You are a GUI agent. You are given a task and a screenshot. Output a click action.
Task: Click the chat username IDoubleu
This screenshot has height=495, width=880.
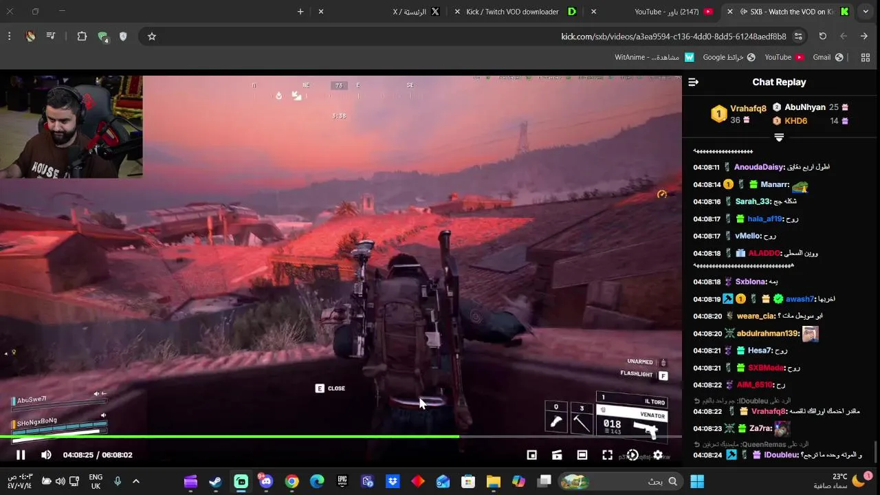point(780,454)
